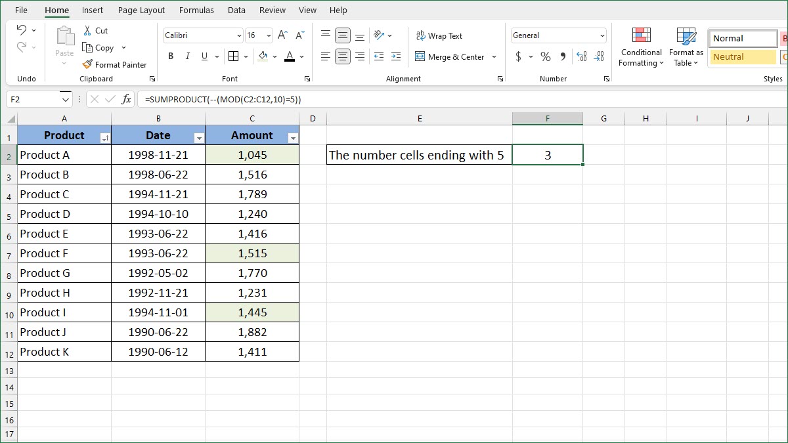Open the General number format dropdown
Screen dimensions: 788x443
[602, 36]
